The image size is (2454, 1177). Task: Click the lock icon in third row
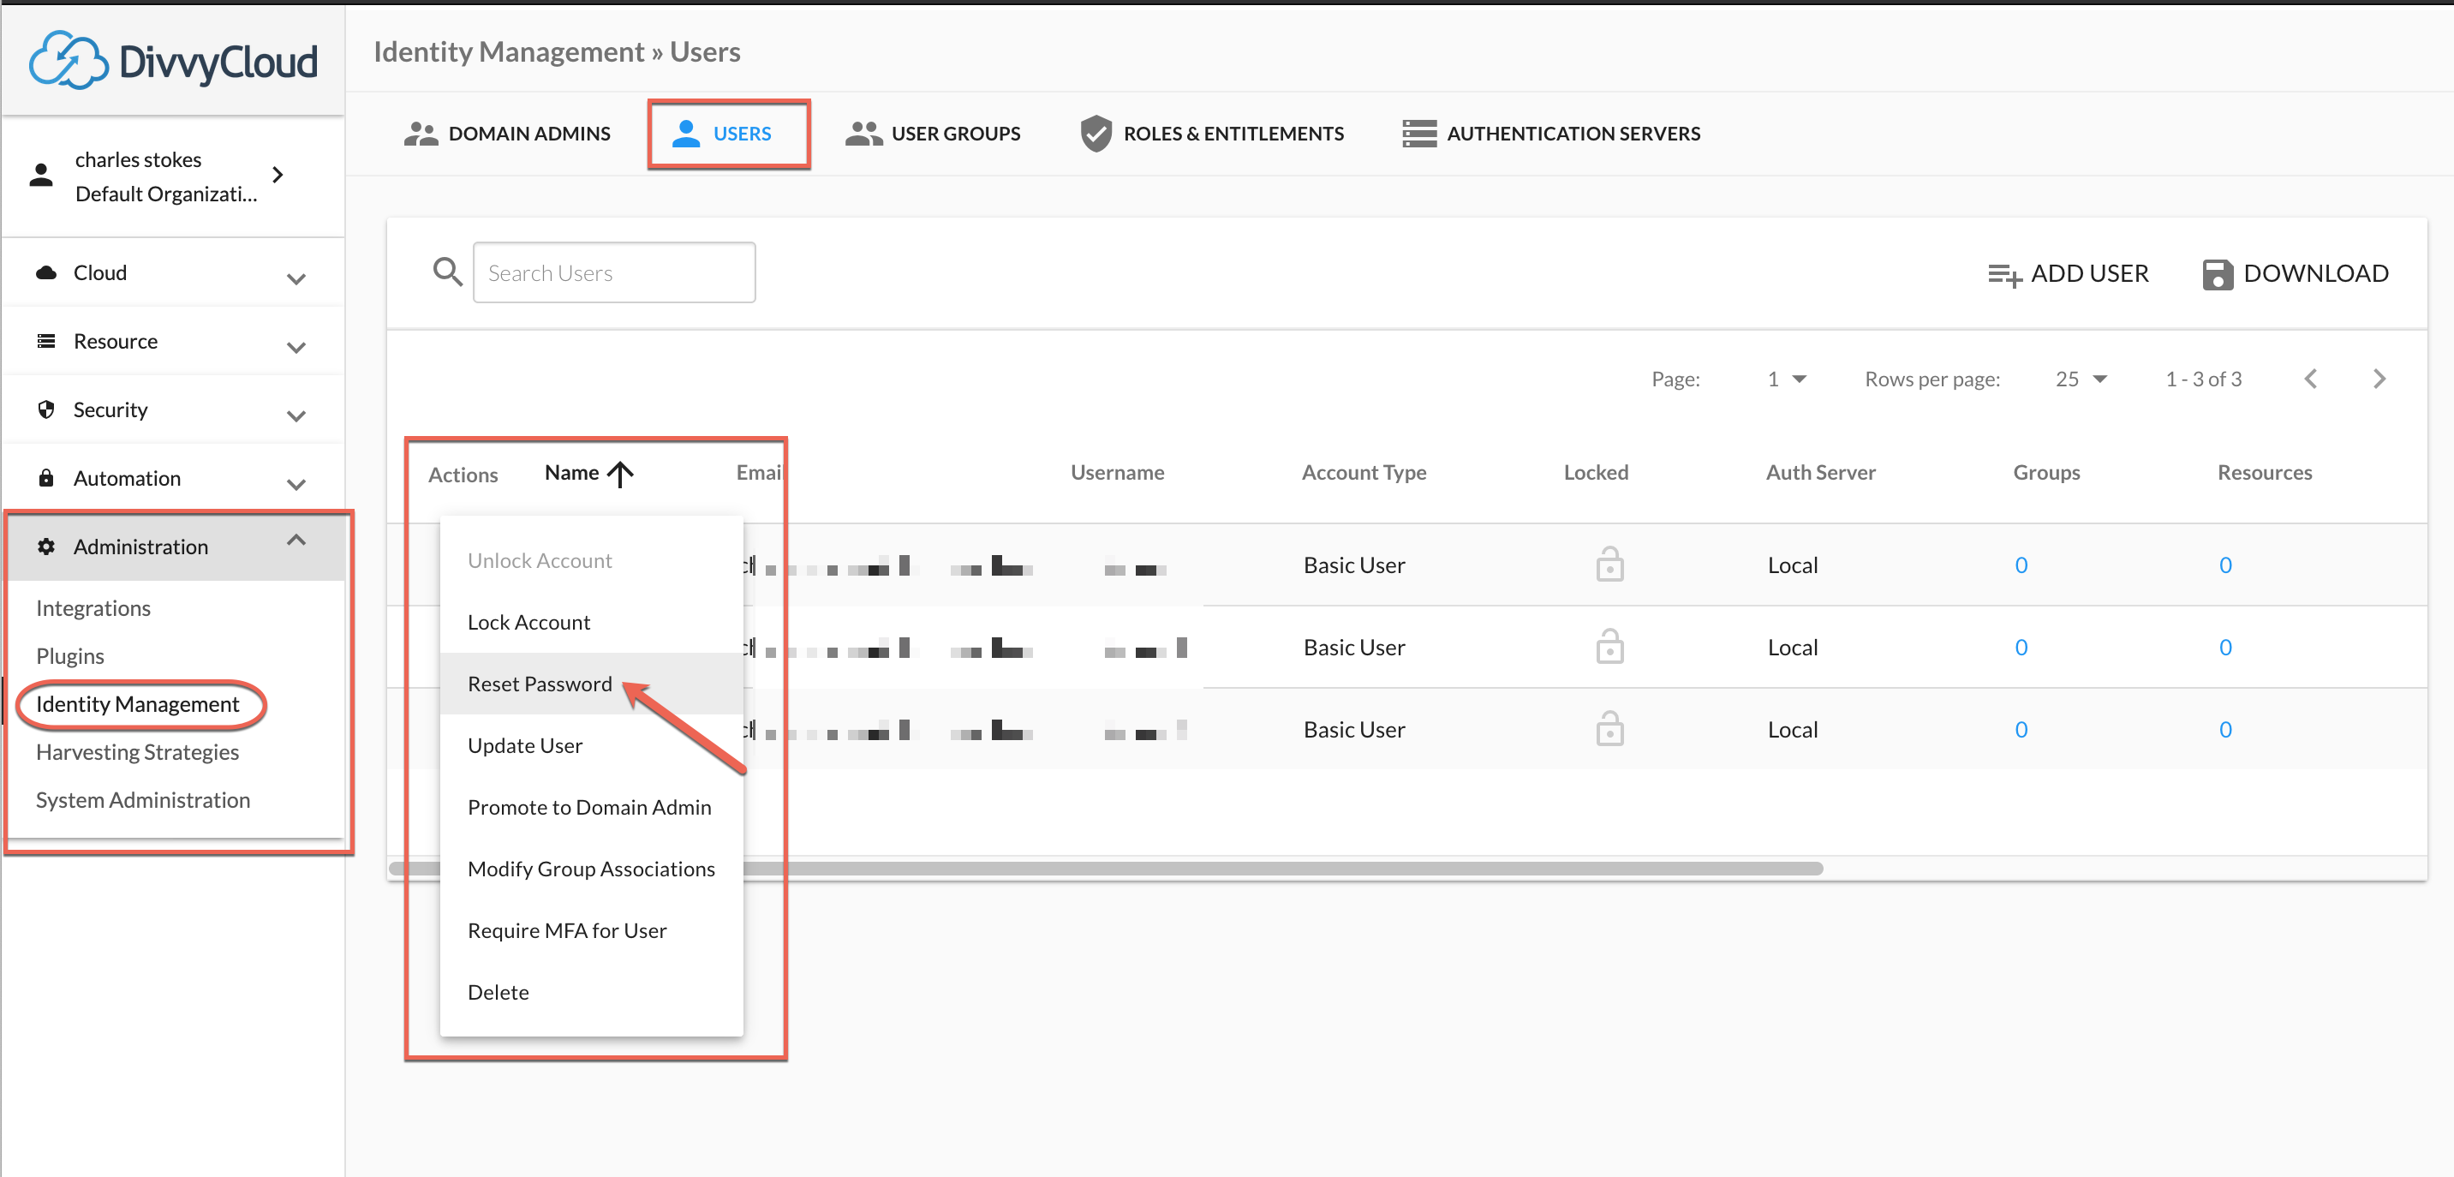[1610, 728]
